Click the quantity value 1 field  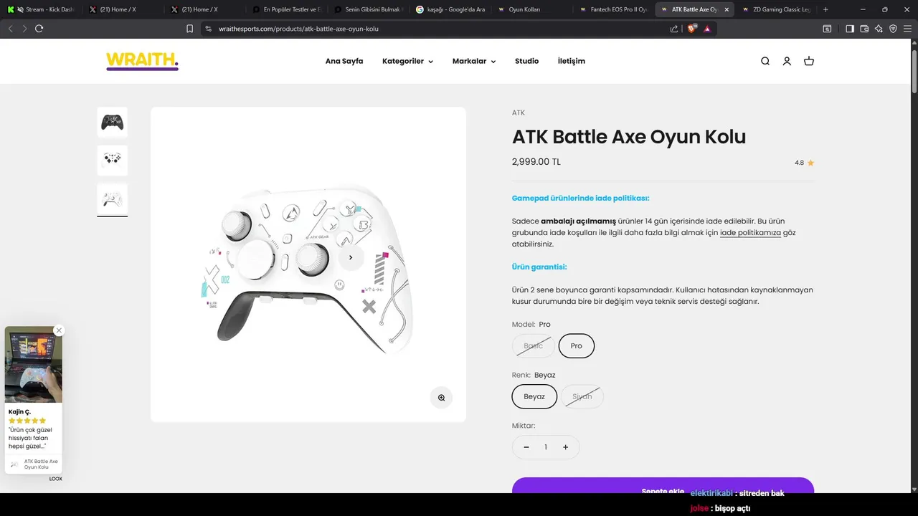(x=546, y=447)
